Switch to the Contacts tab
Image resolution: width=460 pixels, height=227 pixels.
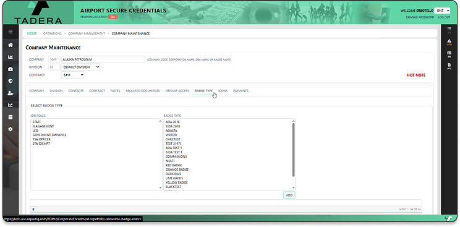pyautogui.click(x=76, y=91)
